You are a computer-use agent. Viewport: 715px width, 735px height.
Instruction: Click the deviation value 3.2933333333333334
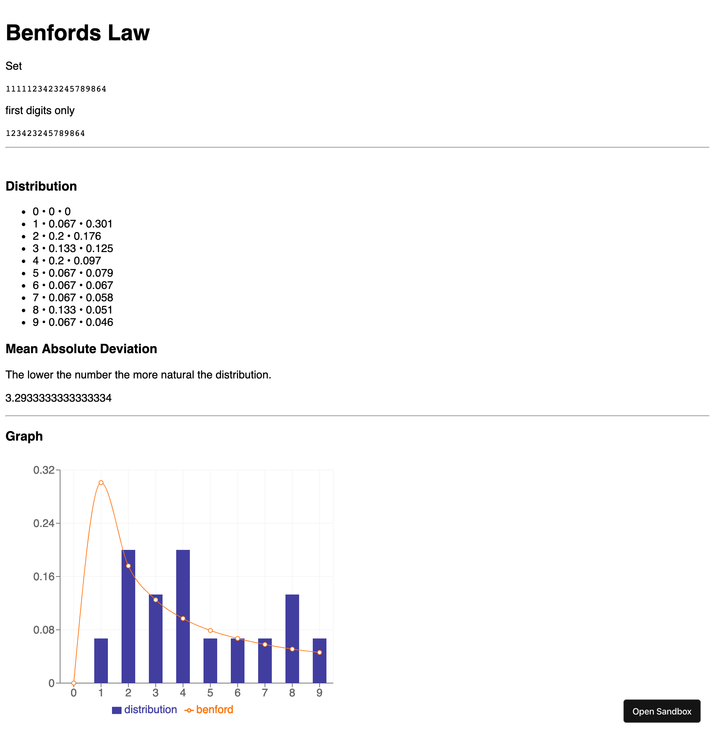coord(59,398)
